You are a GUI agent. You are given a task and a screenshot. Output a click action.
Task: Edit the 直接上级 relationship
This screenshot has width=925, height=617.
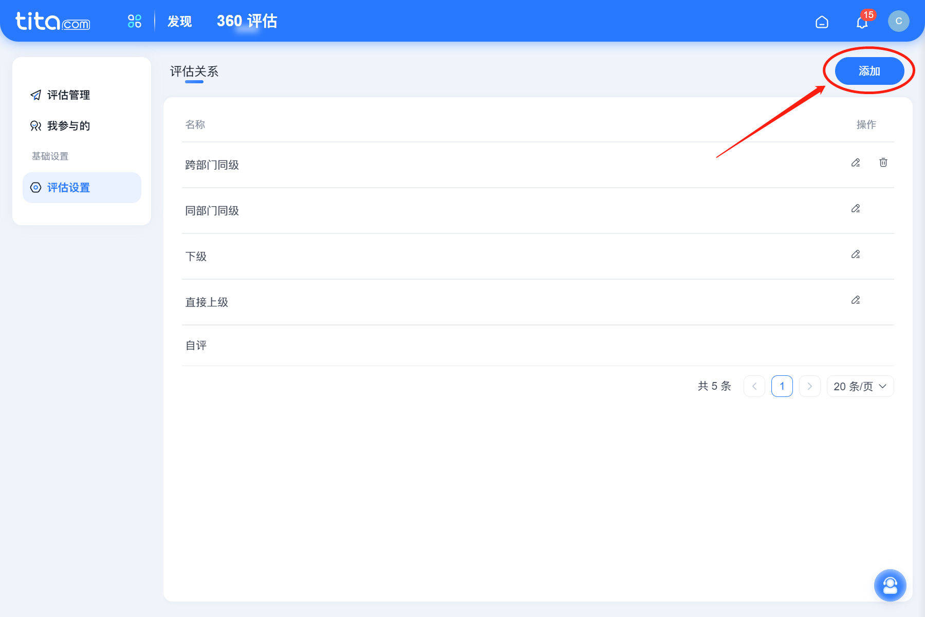coord(856,300)
